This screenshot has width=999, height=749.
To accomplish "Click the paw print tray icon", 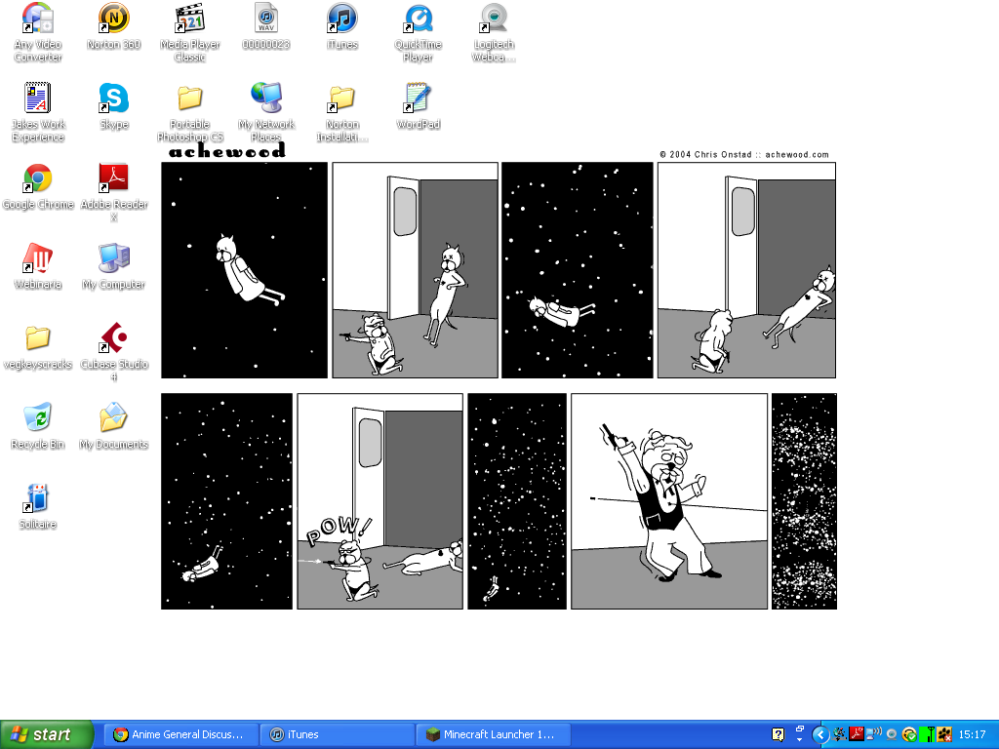I will 943,734.
